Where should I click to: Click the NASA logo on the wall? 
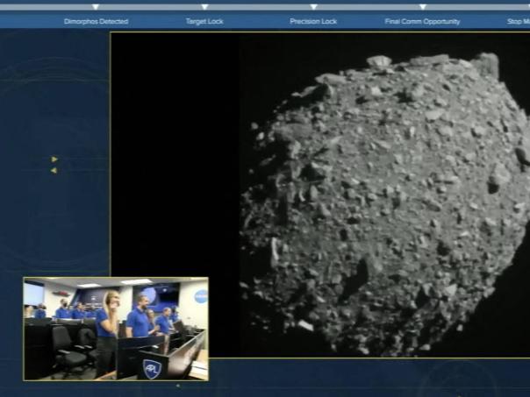[x=200, y=295]
